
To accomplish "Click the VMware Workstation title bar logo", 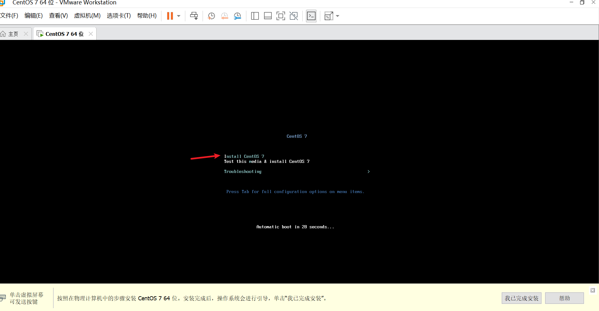I will (3, 3).
